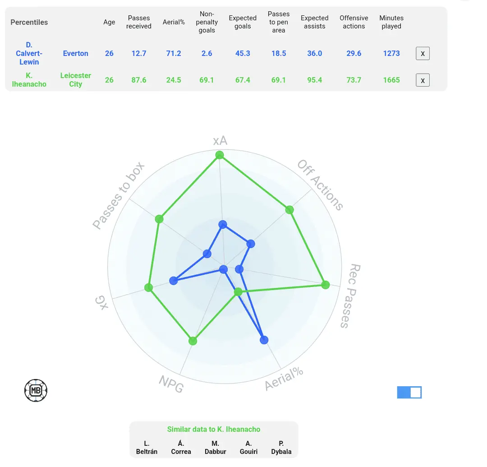Toggle the blue switch below the radar chart

coord(409,393)
